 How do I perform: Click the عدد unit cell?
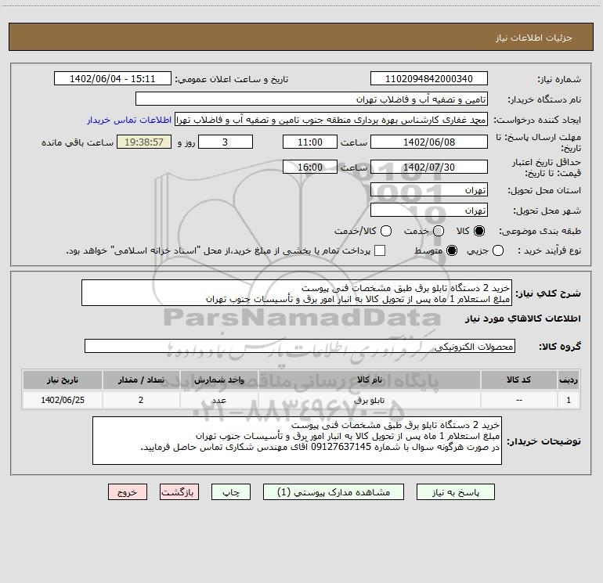(x=218, y=400)
